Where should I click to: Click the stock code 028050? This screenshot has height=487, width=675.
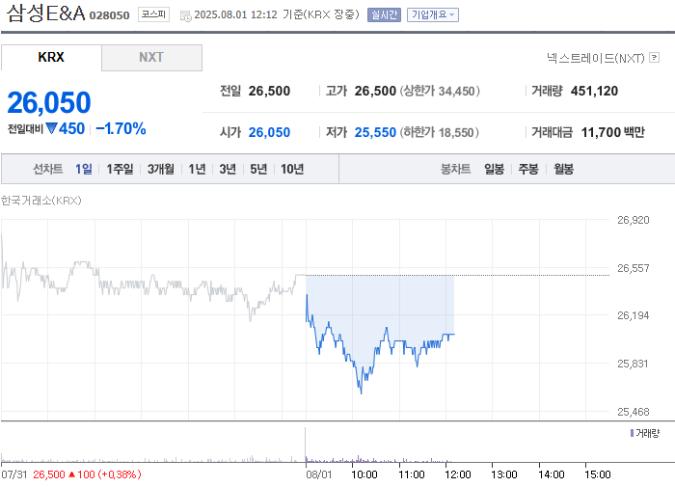[x=109, y=15]
